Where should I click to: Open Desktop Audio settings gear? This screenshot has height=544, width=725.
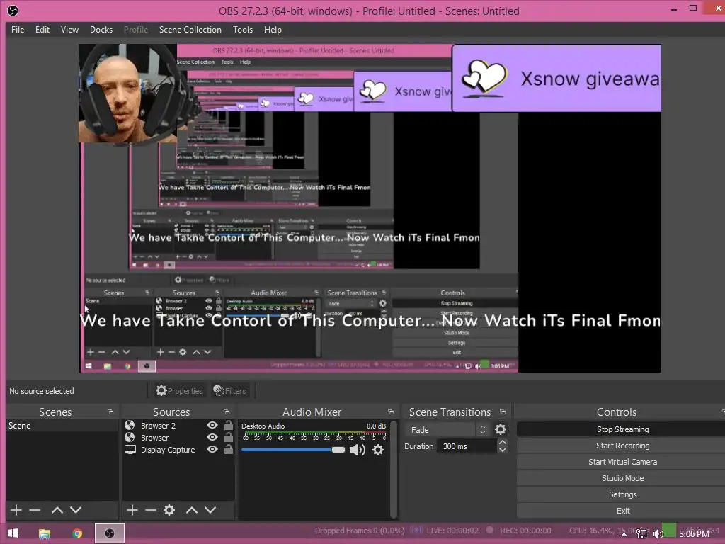coord(378,450)
